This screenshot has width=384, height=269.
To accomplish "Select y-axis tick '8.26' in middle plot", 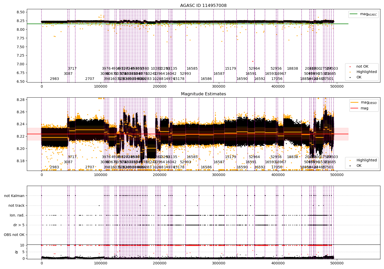I will pos(20,112).
